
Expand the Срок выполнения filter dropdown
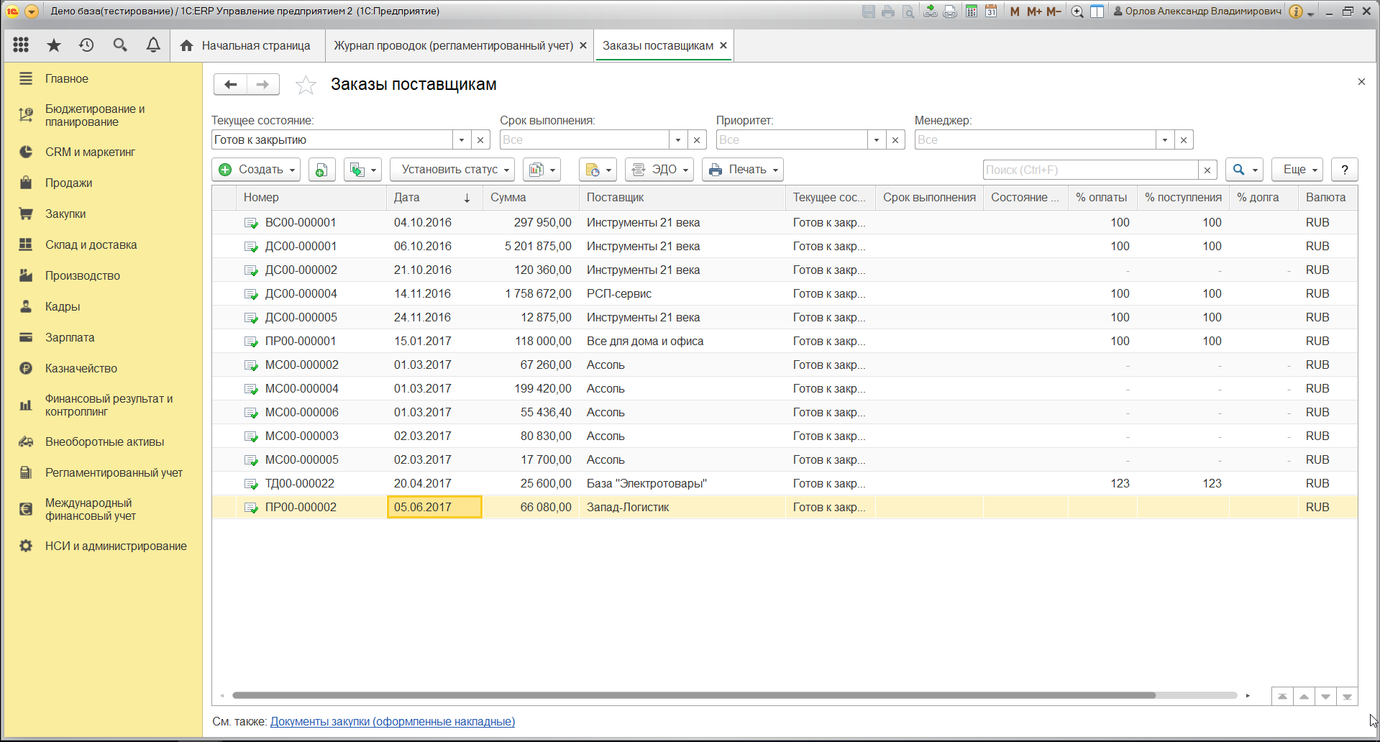coord(678,139)
